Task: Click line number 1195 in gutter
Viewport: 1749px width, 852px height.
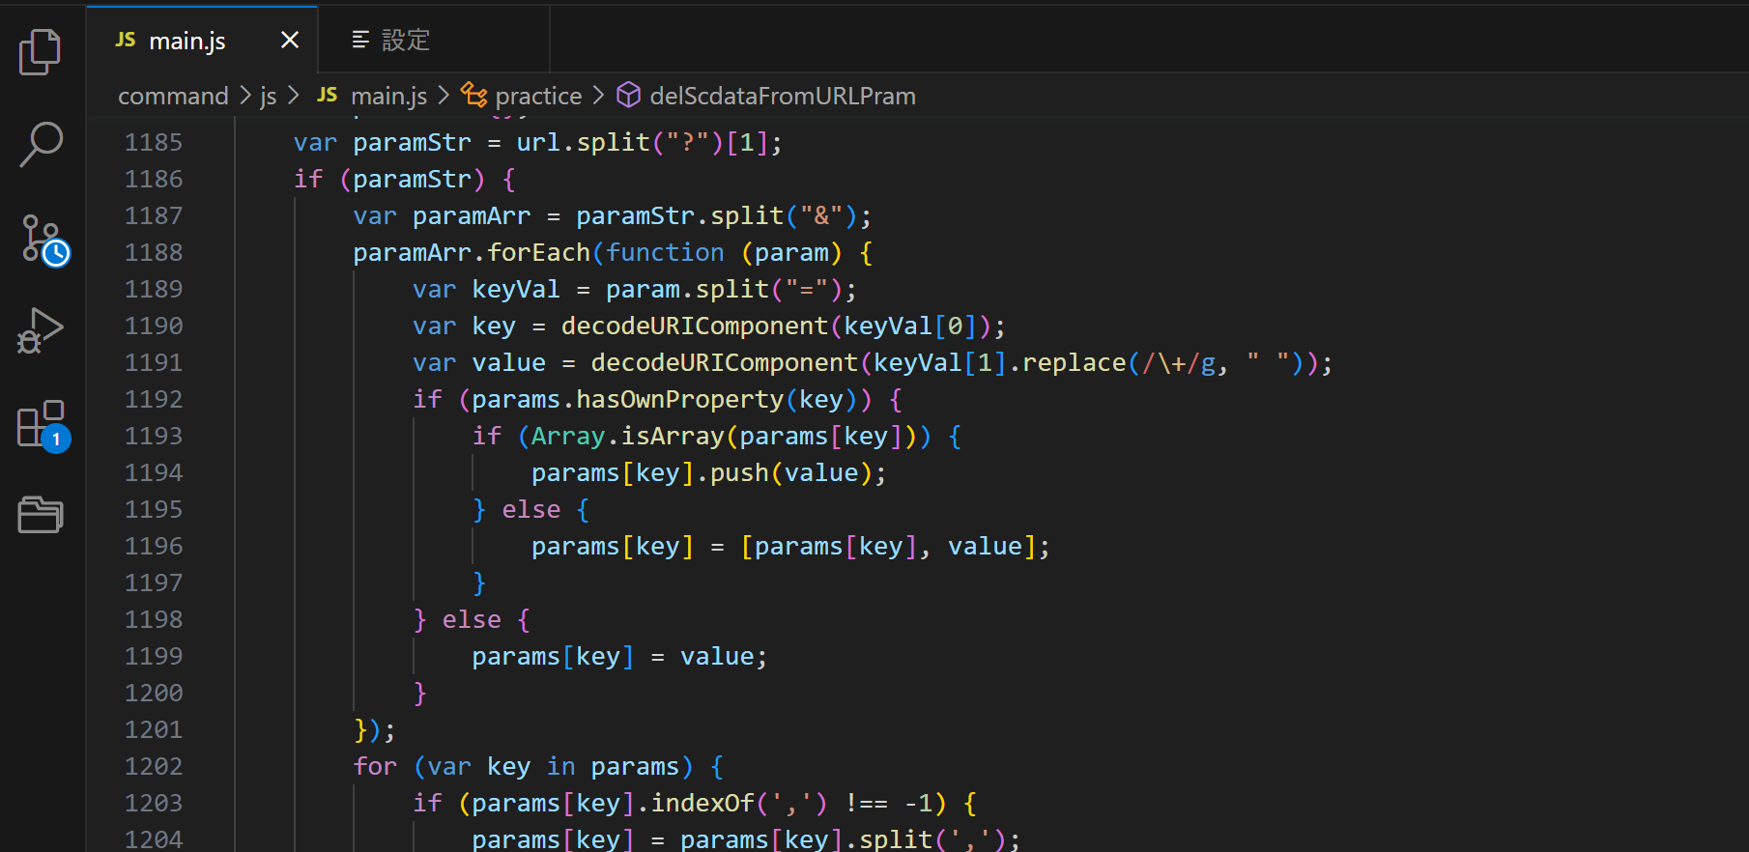Action: click(x=154, y=509)
